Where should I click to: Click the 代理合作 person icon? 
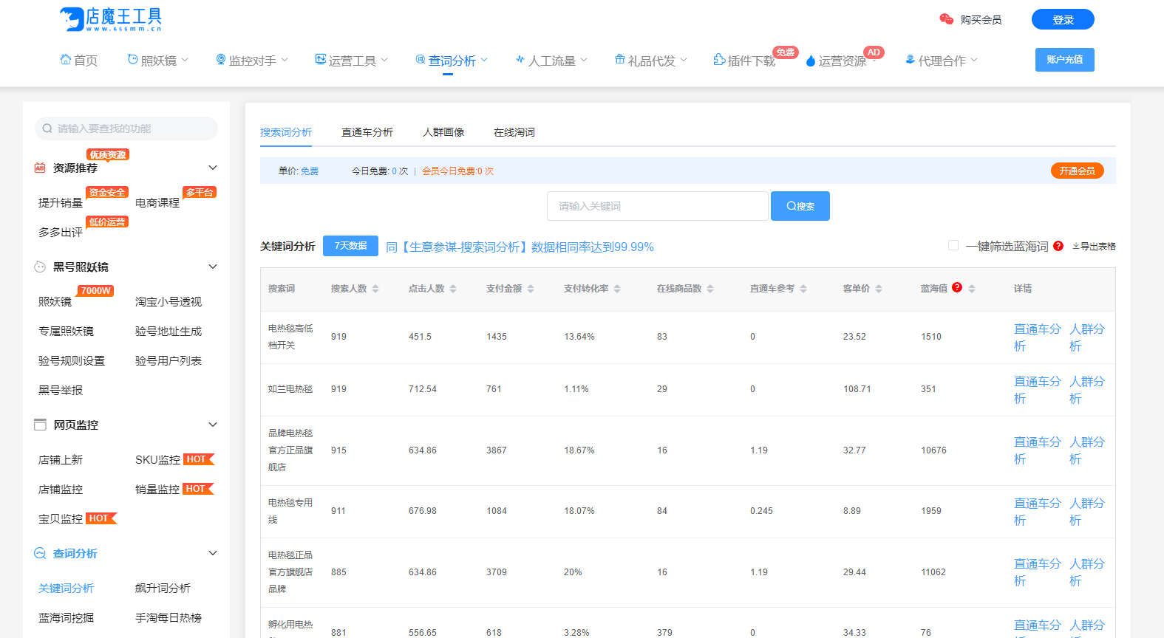pos(911,60)
